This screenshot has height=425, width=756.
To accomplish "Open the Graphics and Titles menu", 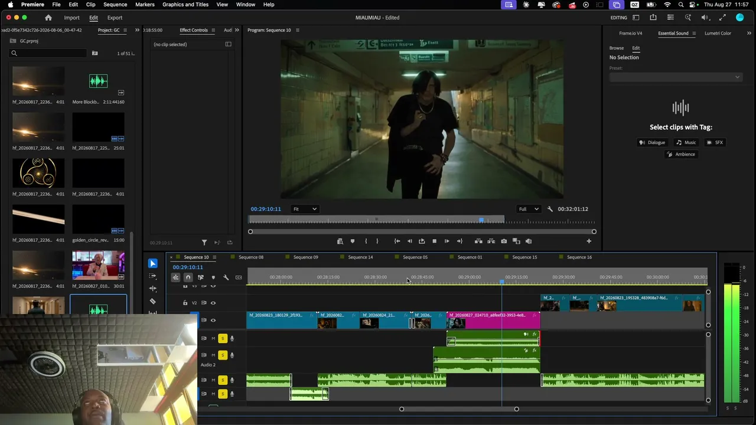I will (185, 5).
